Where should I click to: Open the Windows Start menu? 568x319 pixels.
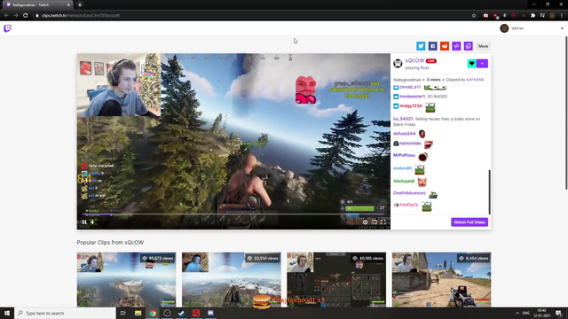tap(7, 313)
